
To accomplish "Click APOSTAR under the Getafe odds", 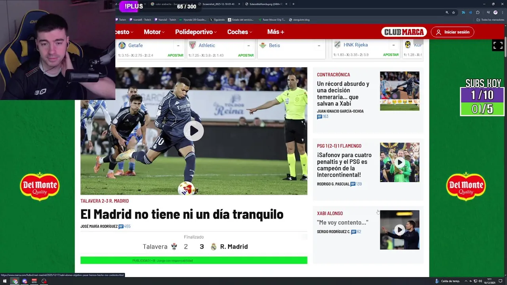I will tap(175, 55).
